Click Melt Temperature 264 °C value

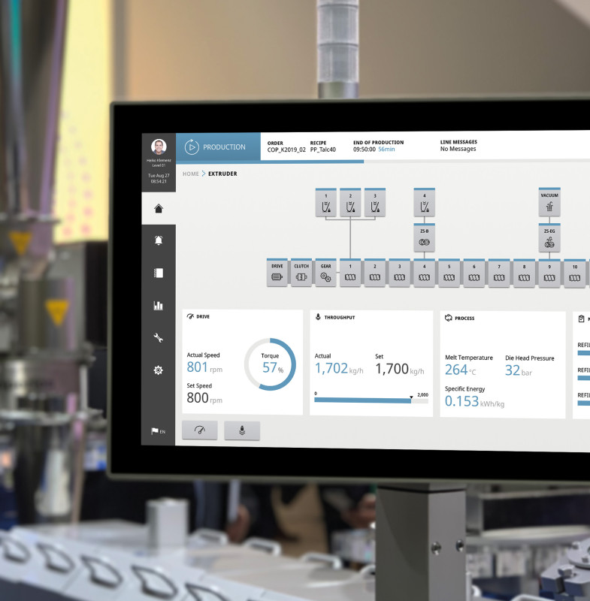coord(461,370)
